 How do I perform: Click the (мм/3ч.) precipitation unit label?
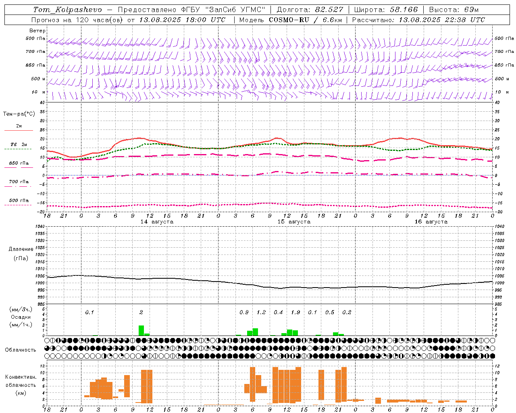(21, 309)
